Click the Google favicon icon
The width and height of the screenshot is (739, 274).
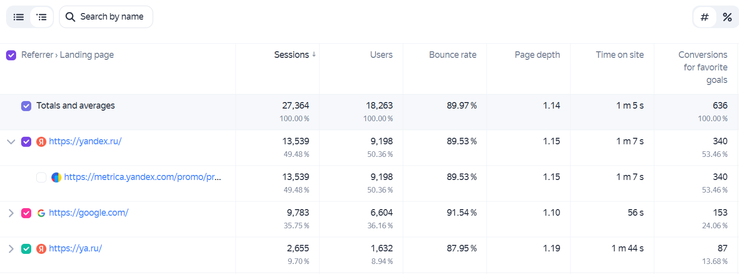(x=41, y=213)
